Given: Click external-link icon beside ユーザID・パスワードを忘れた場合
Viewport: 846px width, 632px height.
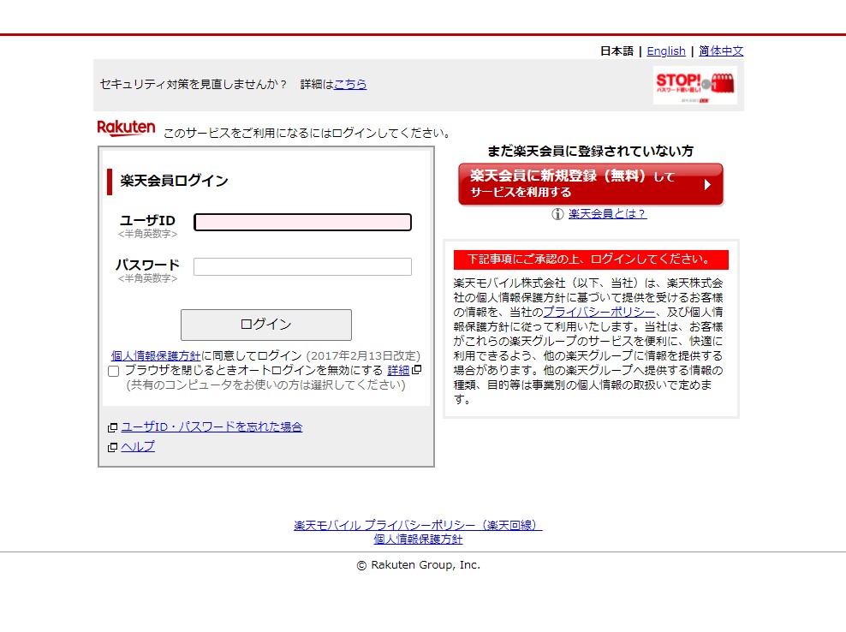Looking at the screenshot, I should pos(112,427).
